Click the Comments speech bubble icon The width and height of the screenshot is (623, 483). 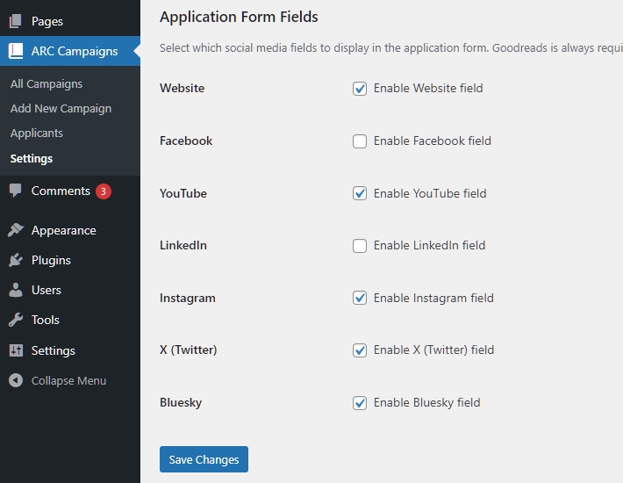[x=16, y=191]
